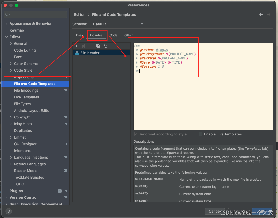This screenshot has height=218, width=278.
Task: Click project-level icon next to Inlay Hints
Action: click(x=65, y=124)
